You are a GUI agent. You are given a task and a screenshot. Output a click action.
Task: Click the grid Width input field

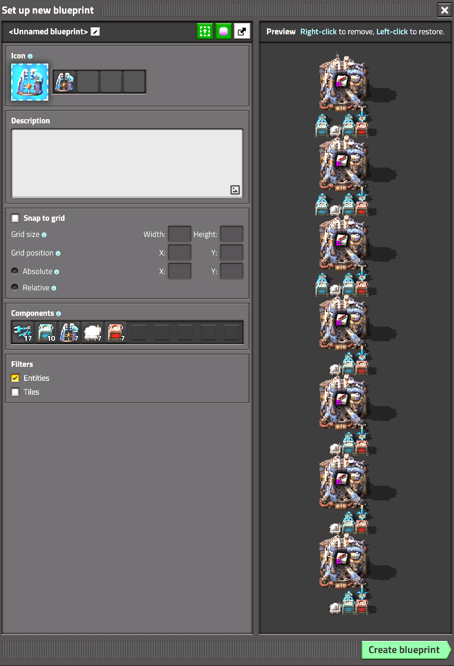pyautogui.click(x=180, y=234)
